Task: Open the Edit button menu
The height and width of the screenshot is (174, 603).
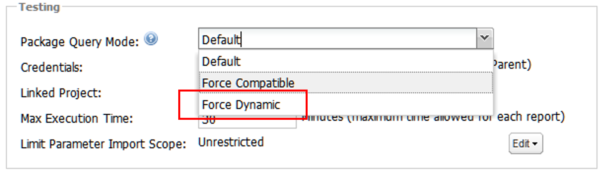Action: point(526,144)
